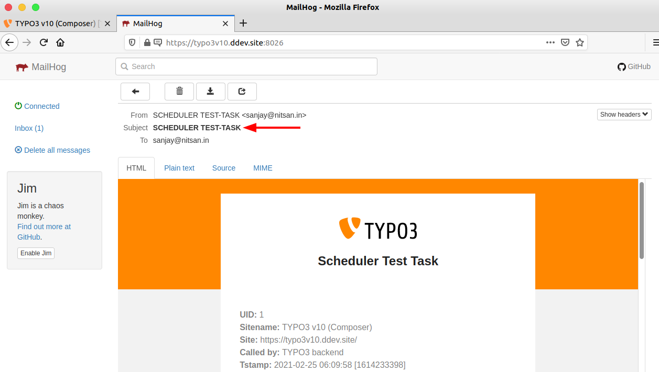
Task: Click the tracking protection shield icon
Action: [132, 42]
